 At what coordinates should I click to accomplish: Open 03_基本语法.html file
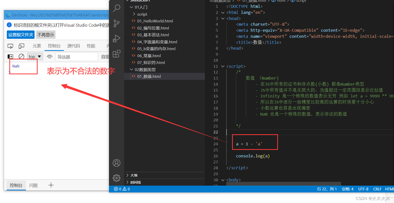point(164,35)
